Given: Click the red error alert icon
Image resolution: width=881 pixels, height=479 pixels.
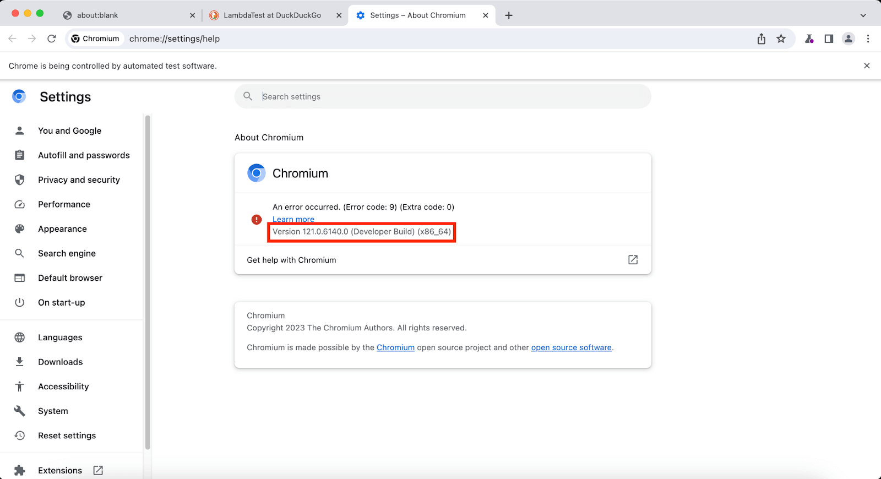Looking at the screenshot, I should (x=257, y=220).
